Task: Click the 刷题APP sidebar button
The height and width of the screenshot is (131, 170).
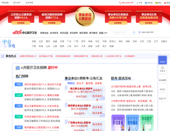Action: point(162,97)
